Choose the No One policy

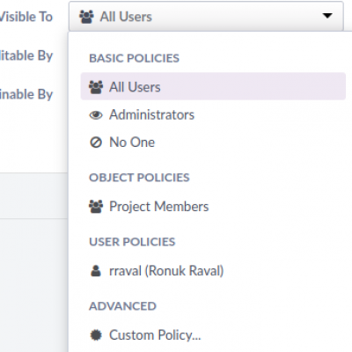213,143
